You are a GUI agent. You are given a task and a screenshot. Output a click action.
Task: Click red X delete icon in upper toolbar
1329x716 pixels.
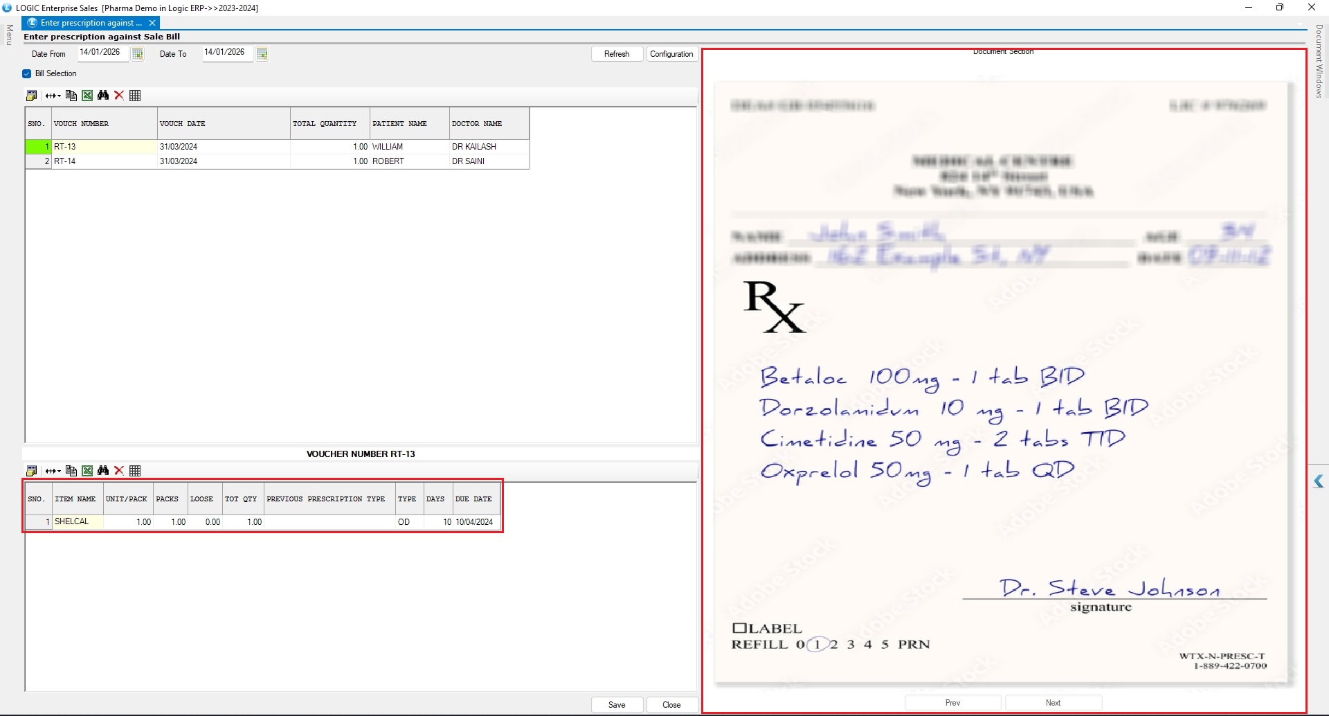pos(119,96)
